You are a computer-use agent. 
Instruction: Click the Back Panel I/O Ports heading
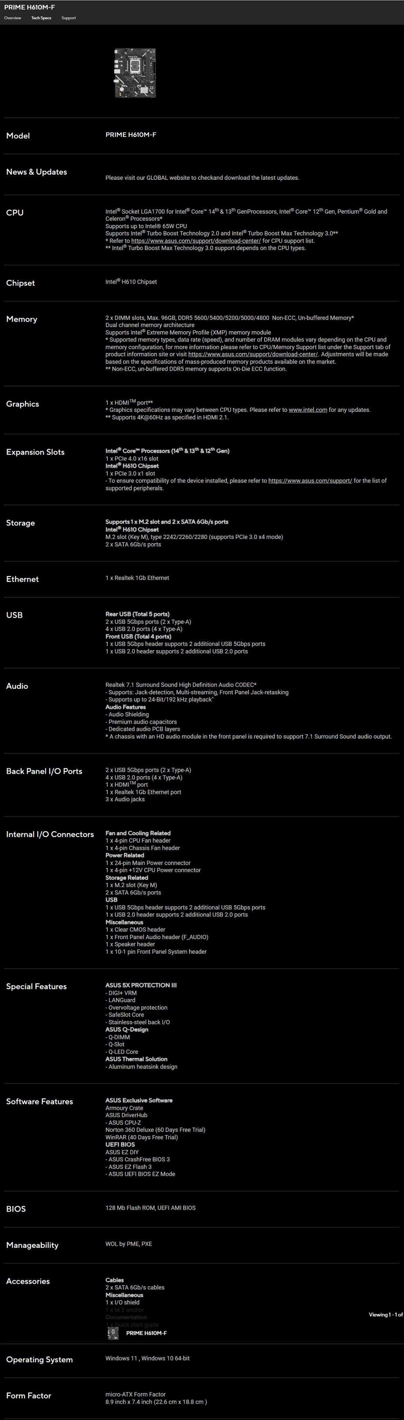pyautogui.click(x=44, y=771)
